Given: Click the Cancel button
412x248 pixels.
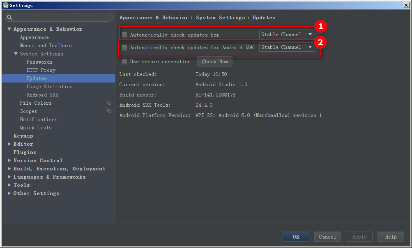Looking at the screenshot, I should (327, 237).
